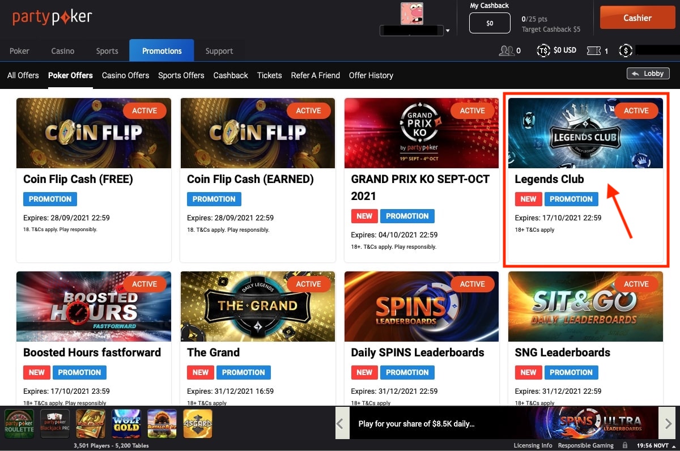
Task: Click the ACTIVE badge on Grand Prix KO
Action: point(473,110)
